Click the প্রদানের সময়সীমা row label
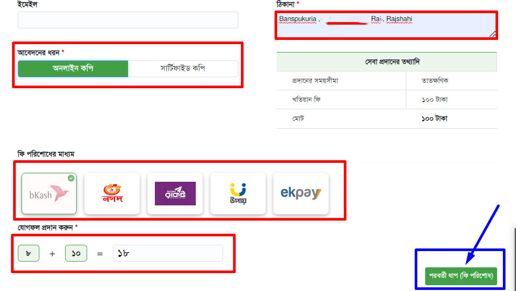Image resolution: width=516 pixels, height=291 pixels. tap(315, 81)
